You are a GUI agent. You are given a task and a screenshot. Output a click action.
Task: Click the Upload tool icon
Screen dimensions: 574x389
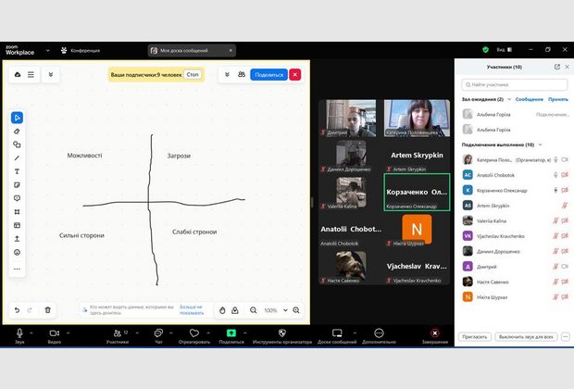[17, 239]
